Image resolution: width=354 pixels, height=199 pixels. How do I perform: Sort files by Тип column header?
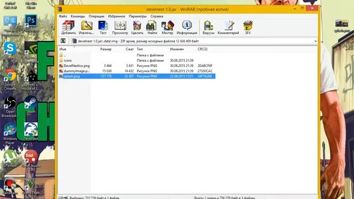[140, 49]
